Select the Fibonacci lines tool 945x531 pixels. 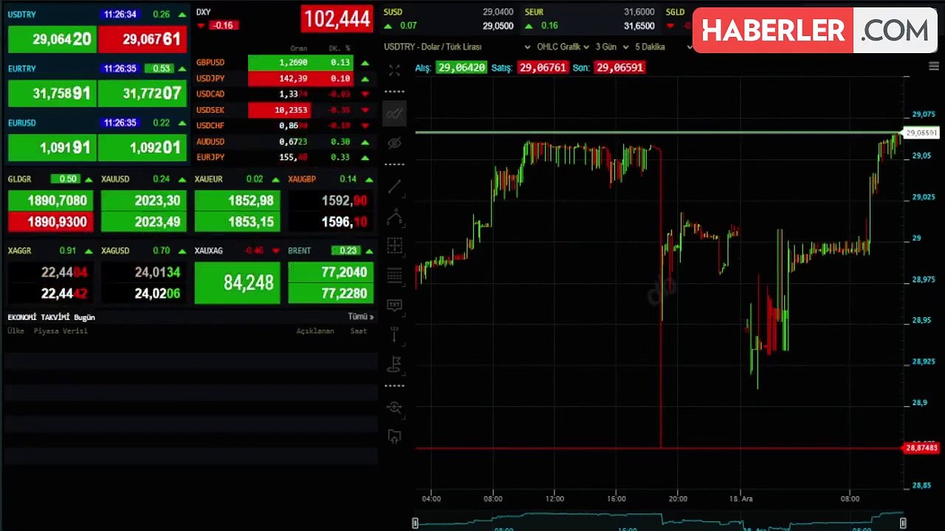point(394,276)
